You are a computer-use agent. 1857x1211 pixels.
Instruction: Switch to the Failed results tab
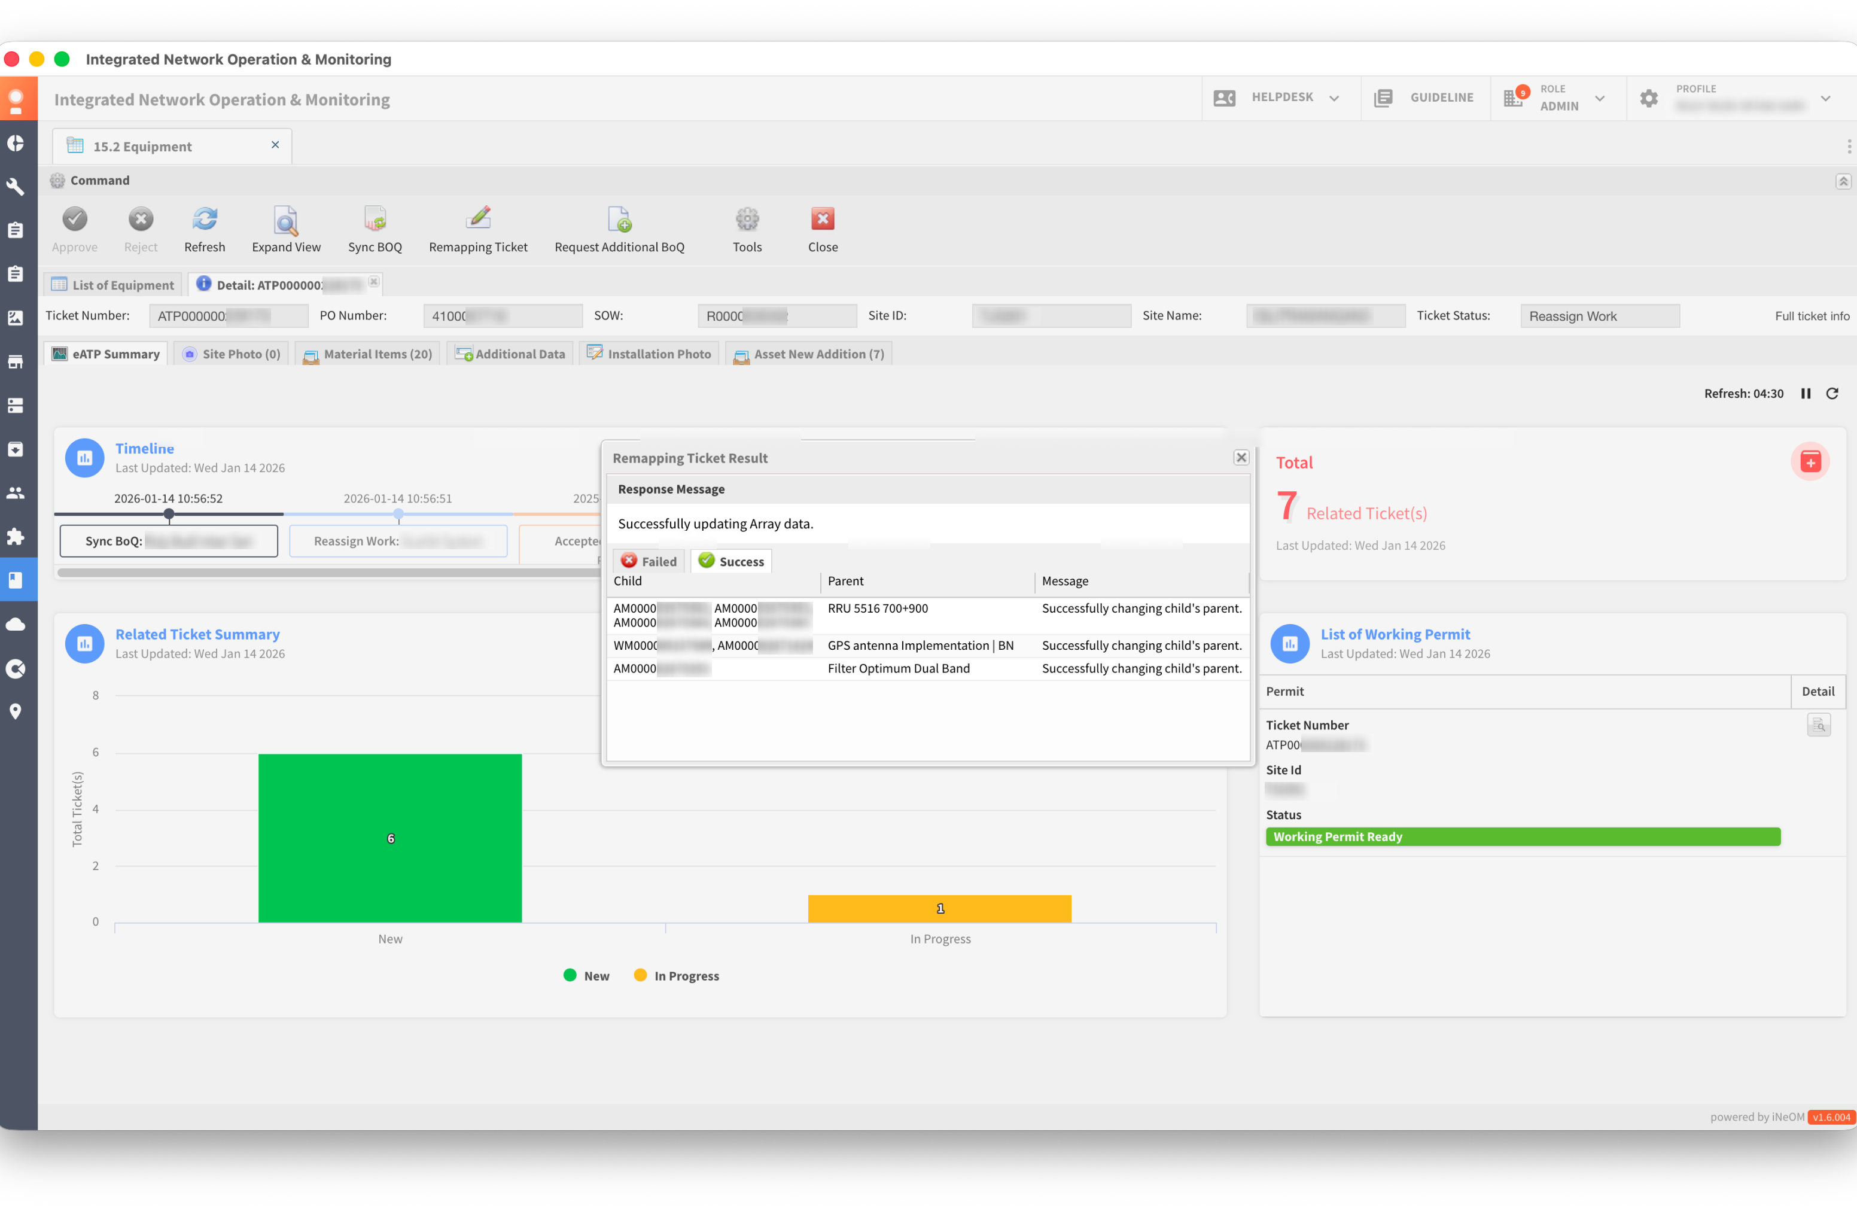click(649, 561)
